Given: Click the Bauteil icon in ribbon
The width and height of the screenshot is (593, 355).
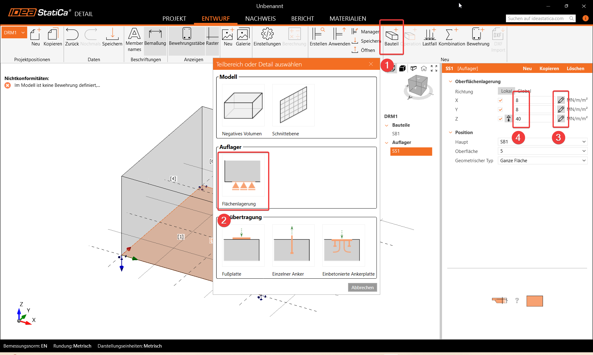Looking at the screenshot, I should click(x=391, y=35).
